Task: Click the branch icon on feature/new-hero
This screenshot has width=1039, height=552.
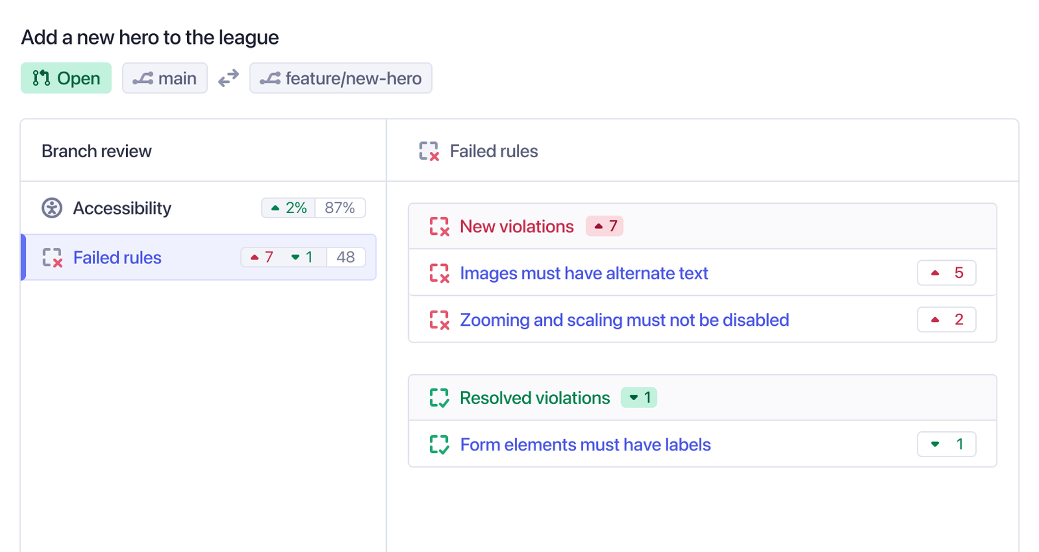Action: point(269,78)
